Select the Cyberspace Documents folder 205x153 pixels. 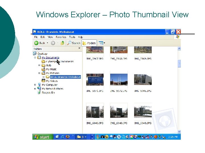(60, 61)
